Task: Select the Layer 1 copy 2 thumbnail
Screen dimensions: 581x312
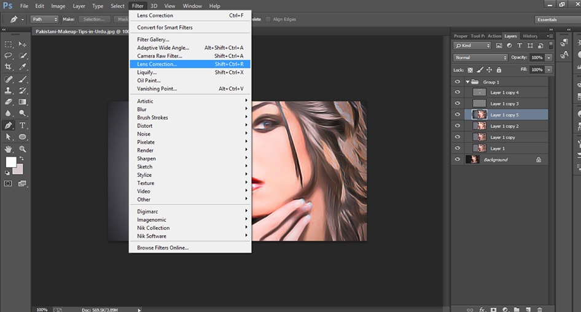Action: click(x=479, y=126)
